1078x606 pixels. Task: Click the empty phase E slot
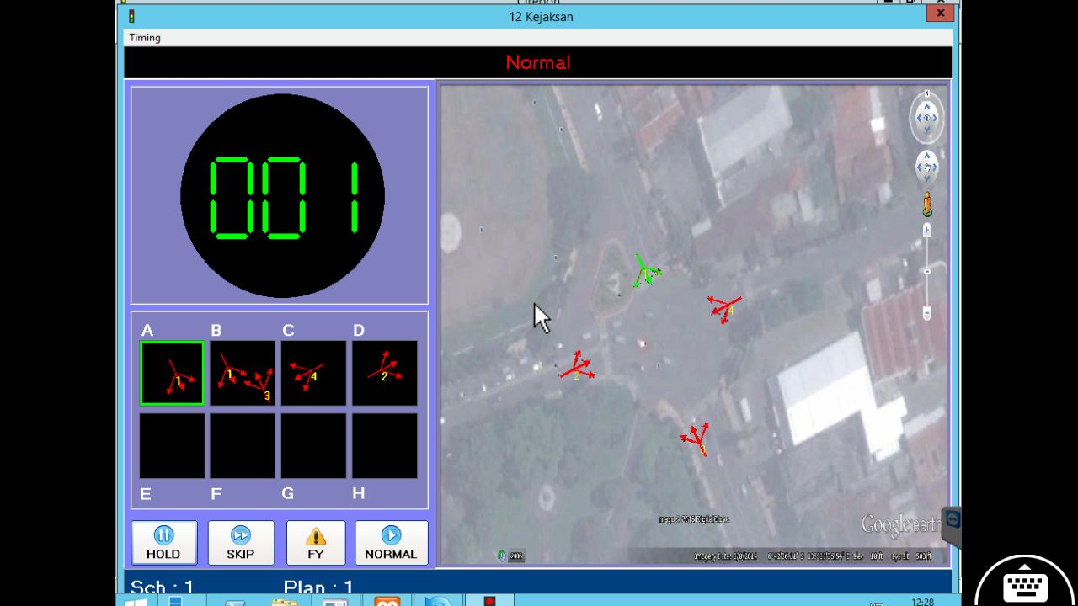click(x=172, y=446)
